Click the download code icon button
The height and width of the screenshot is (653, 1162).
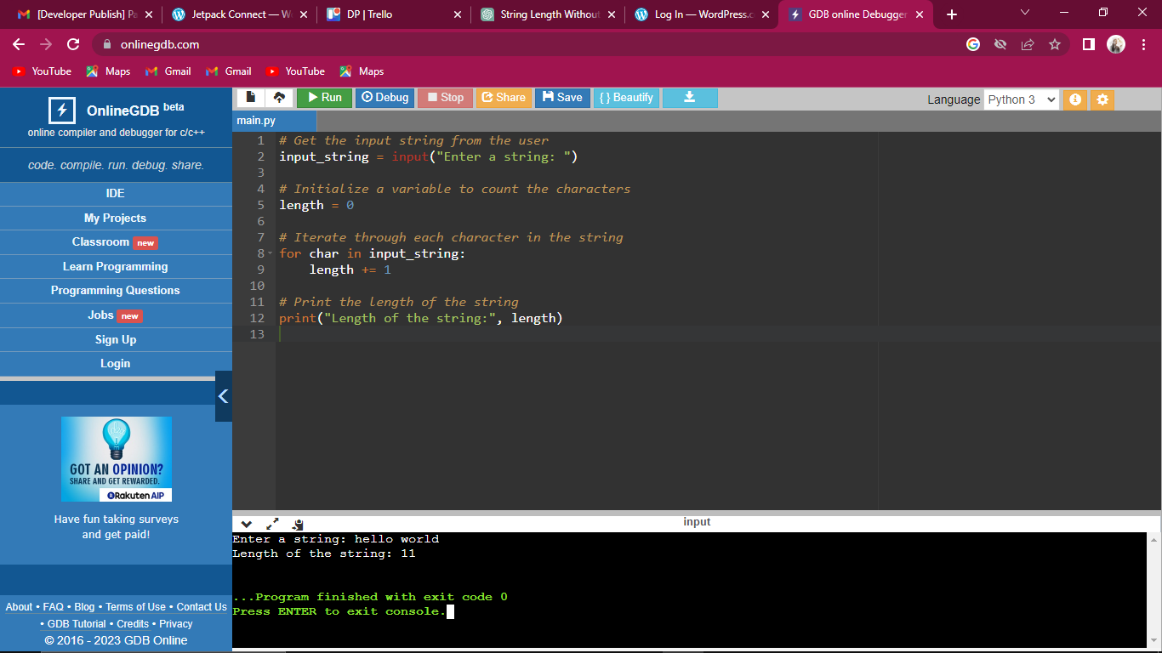pyautogui.click(x=689, y=98)
